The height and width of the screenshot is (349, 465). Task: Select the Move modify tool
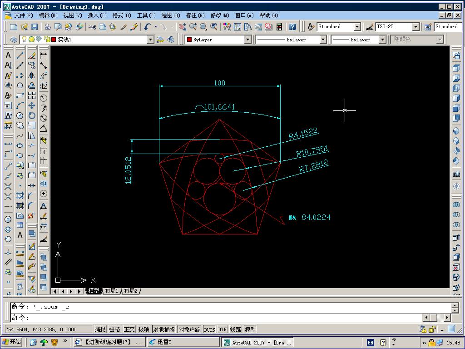pyautogui.click(x=32, y=105)
